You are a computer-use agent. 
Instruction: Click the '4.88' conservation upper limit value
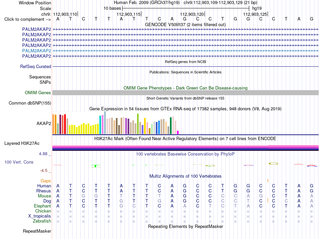[43, 154]
